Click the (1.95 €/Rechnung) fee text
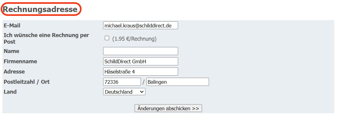The height and width of the screenshot is (122, 346). coord(134,39)
